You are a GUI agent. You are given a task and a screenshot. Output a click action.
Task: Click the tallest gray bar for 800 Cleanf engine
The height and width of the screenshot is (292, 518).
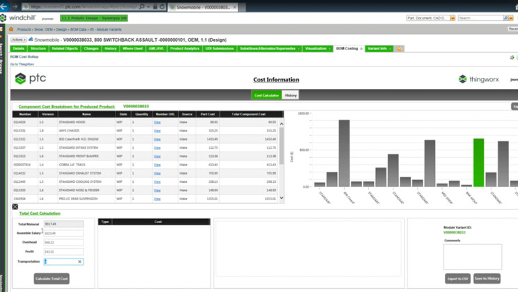344,154
